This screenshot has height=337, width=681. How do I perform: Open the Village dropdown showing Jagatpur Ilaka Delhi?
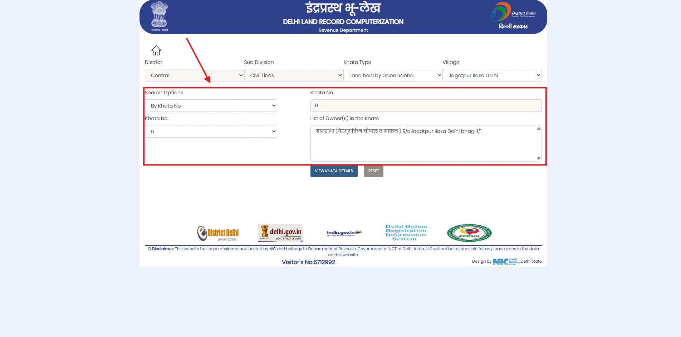(x=492, y=75)
